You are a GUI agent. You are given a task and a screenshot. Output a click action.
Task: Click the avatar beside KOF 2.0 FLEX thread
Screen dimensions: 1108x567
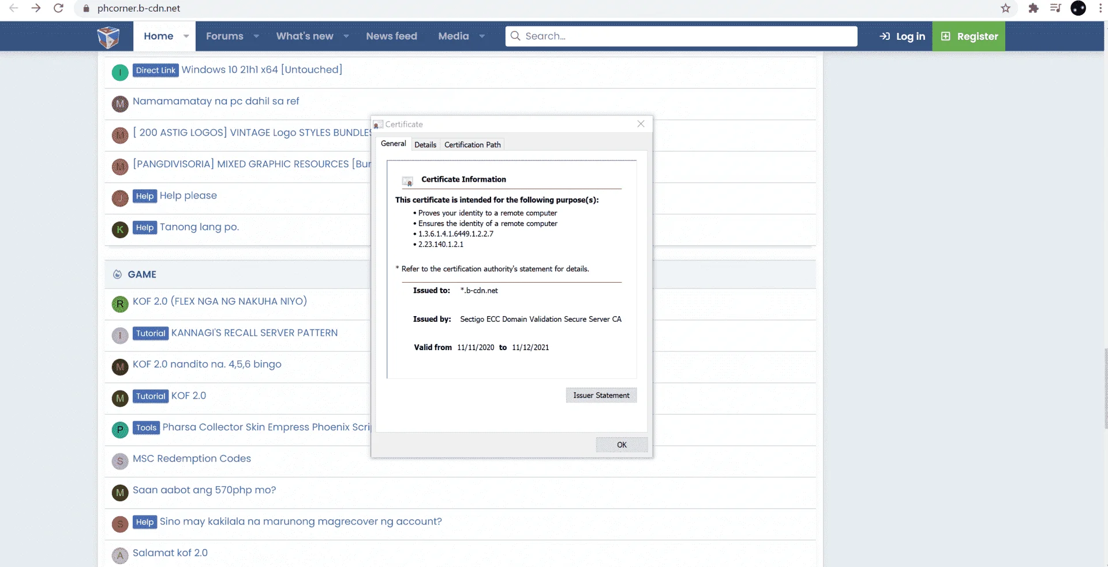[120, 304]
